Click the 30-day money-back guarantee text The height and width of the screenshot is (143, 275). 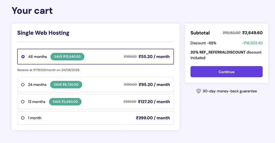pos(230,91)
